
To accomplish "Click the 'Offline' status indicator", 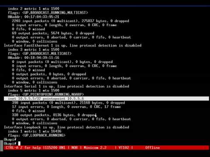I will 152,148.
